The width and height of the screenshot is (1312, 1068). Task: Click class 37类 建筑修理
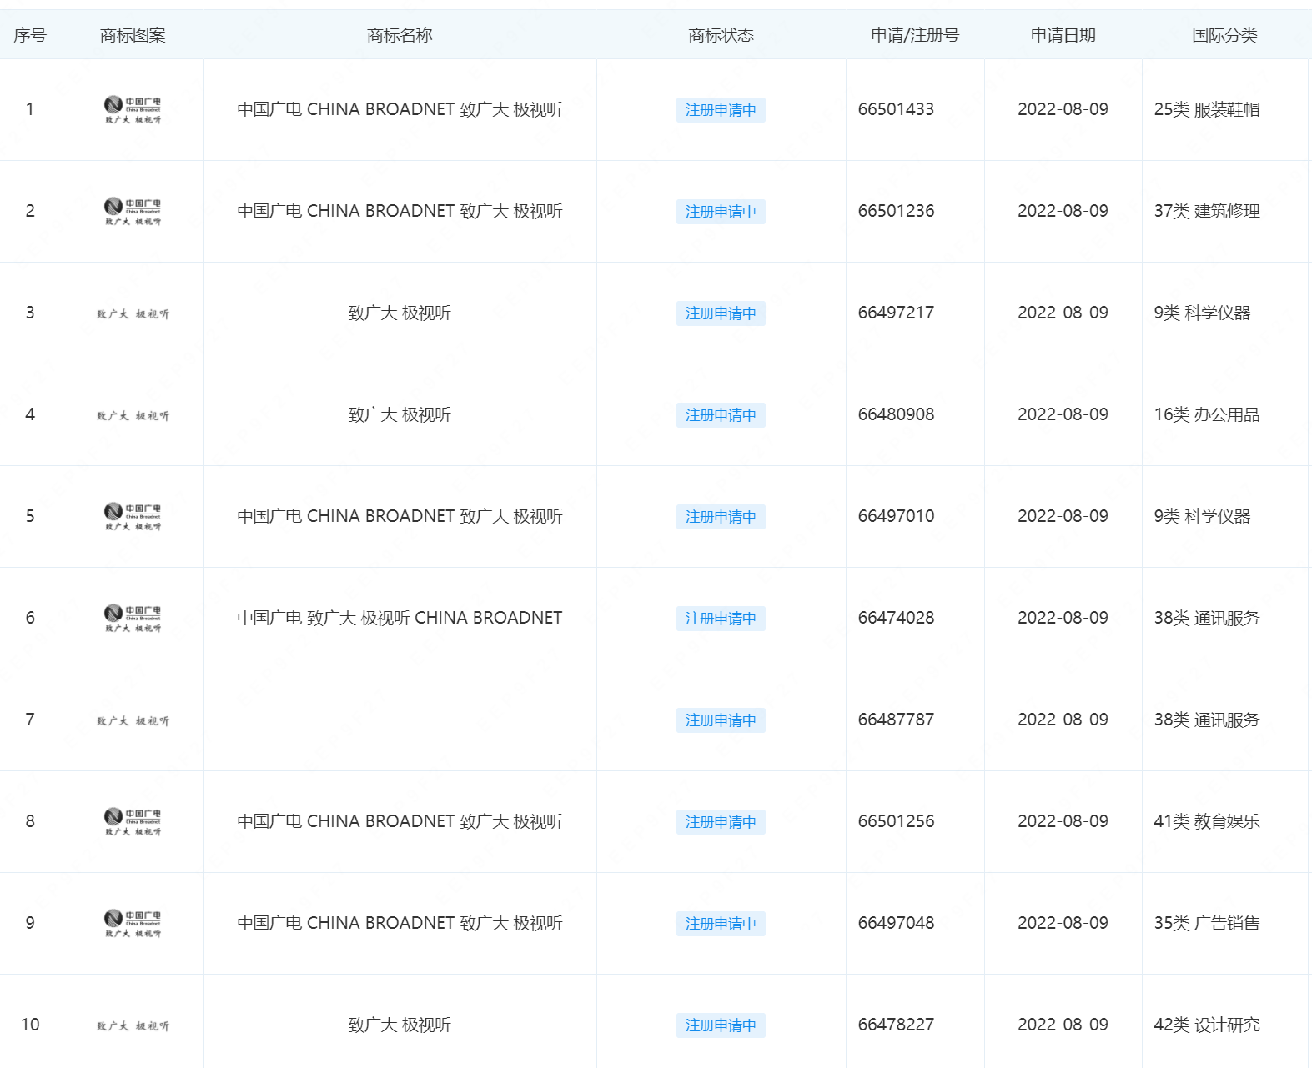click(x=1207, y=211)
